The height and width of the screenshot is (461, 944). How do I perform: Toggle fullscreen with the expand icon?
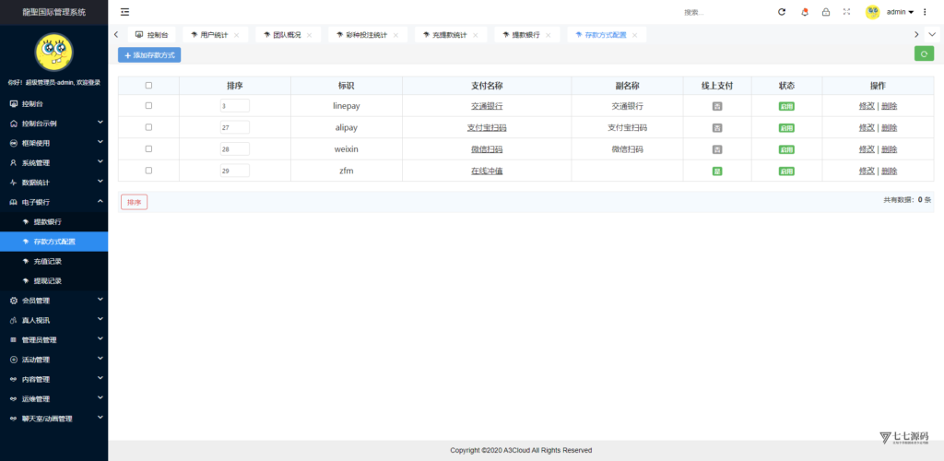pos(846,12)
